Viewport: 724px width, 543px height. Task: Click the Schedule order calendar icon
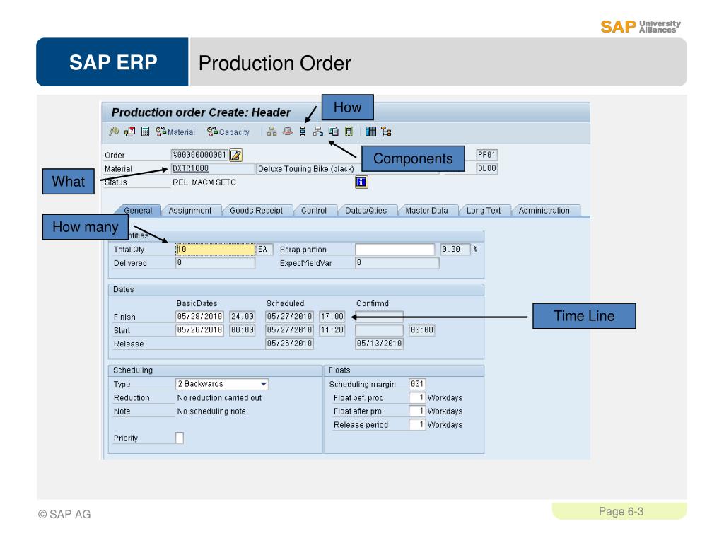tap(130, 132)
